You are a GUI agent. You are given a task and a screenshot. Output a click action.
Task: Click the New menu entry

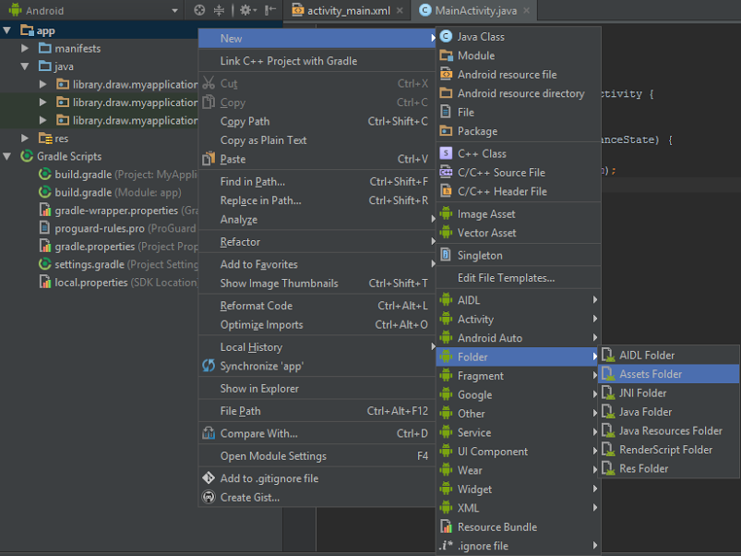point(317,38)
